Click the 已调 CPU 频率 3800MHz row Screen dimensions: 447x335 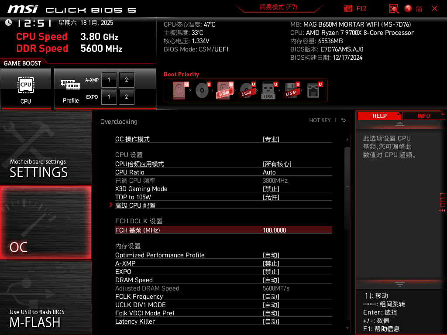tap(223, 181)
